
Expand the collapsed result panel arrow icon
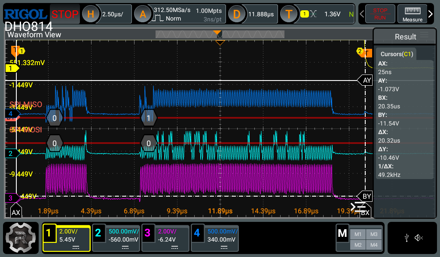click(358, 206)
